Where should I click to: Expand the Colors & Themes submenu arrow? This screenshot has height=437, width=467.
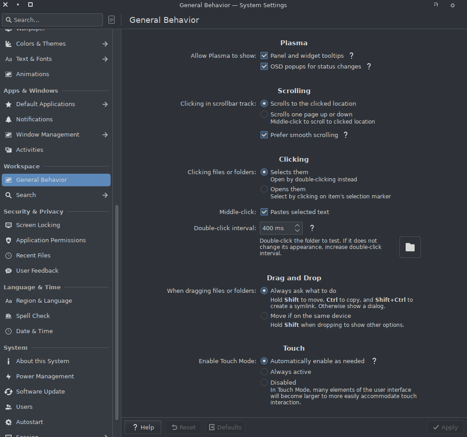(x=105, y=44)
